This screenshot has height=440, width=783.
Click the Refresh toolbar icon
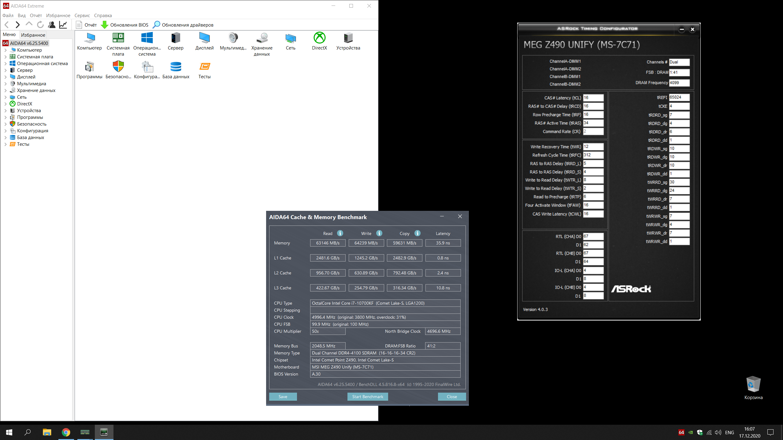[x=40, y=25]
